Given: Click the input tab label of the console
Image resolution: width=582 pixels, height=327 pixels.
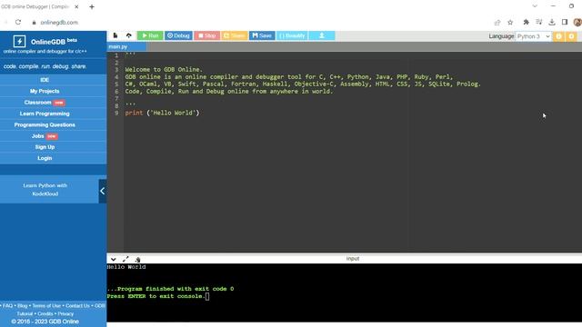Looking at the screenshot, I should coord(353,259).
